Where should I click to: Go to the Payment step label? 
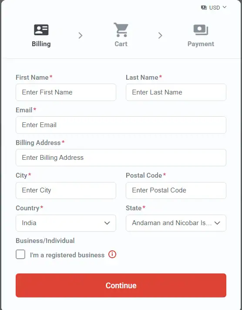[x=201, y=44]
